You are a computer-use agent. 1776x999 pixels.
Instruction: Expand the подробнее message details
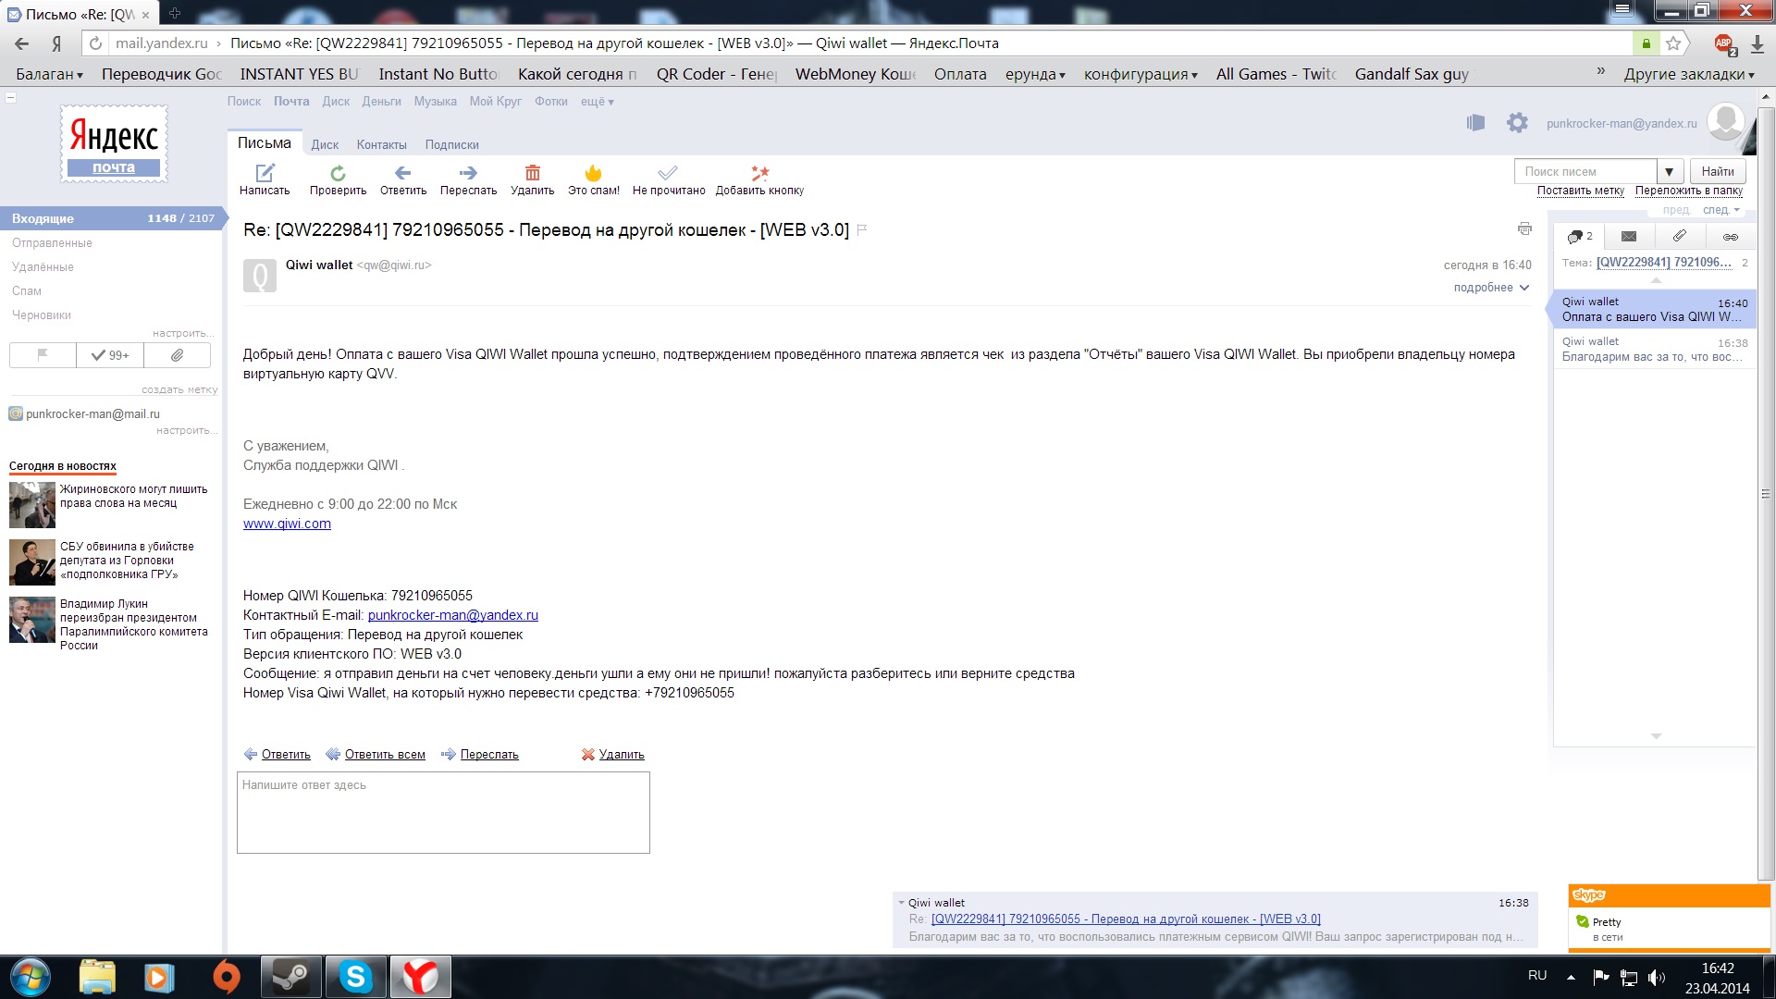pos(1490,288)
